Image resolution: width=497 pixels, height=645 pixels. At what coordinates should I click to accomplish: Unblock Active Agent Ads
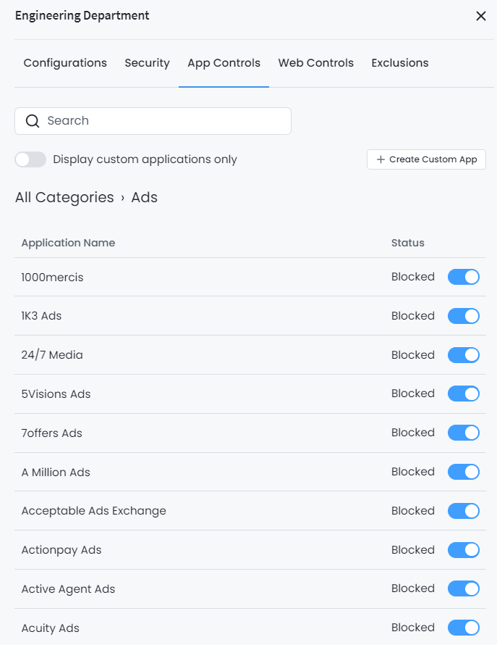pos(464,588)
